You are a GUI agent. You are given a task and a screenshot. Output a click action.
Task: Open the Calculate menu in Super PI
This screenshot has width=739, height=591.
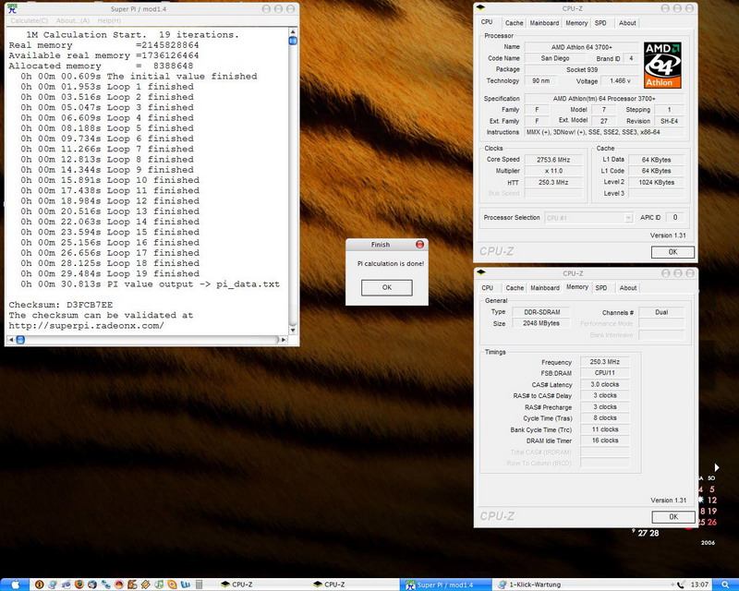(30, 20)
